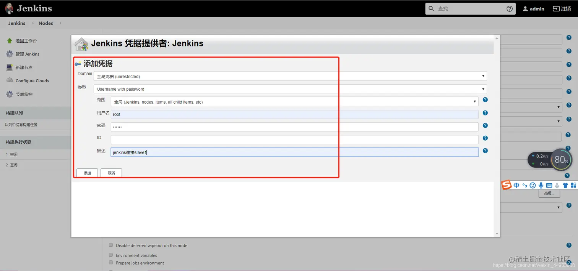The width and height of the screenshot is (578, 271).
Task: Click the 添加 button
Action: pos(87,173)
